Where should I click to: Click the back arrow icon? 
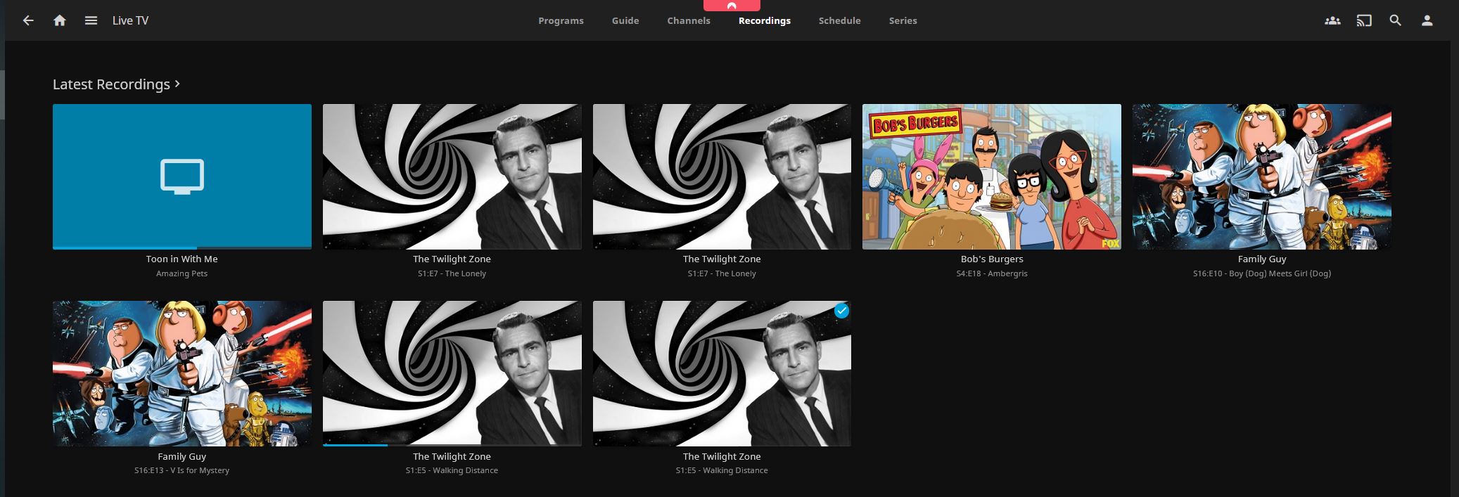(x=28, y=20)
